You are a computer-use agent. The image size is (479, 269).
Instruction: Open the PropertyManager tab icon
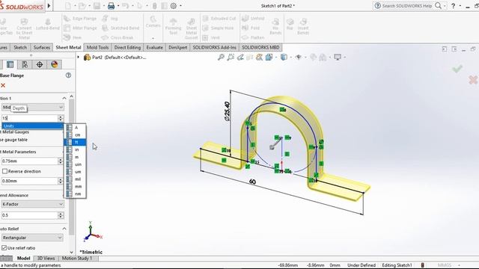tap(10, 64)
